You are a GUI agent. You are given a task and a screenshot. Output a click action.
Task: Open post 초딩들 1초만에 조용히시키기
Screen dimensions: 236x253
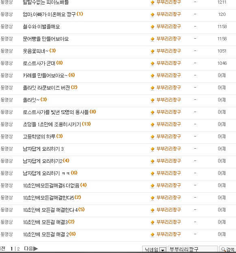(x=52, y=124)
